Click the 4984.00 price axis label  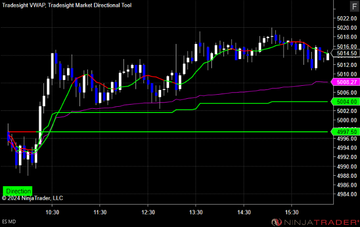click(347, 194)
